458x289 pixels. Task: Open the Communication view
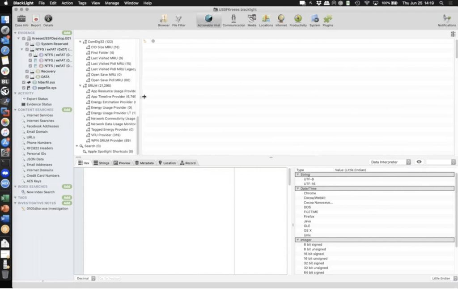(233, 21)
